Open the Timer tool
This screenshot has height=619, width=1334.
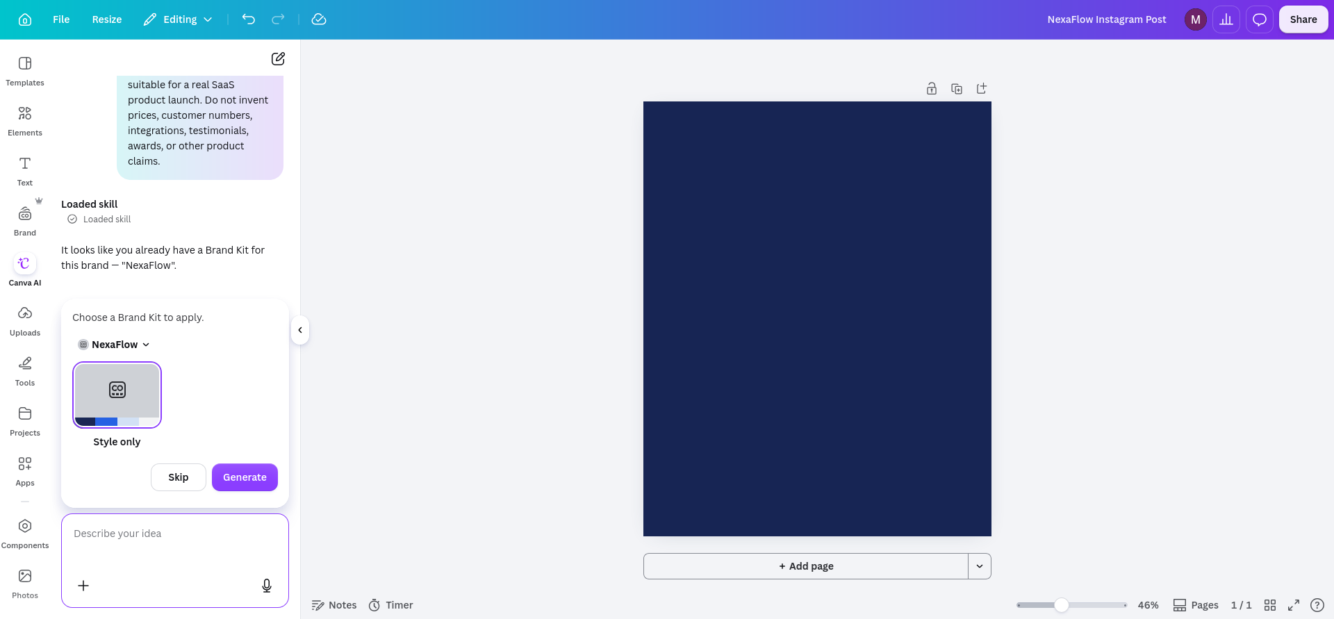pyautogui.click(x=390, y=605)
